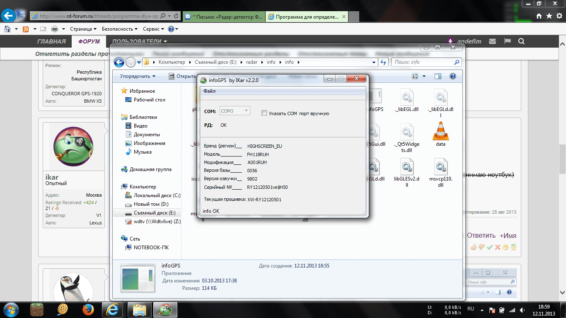Show hidden tray icons arrow
The height and width of the screenshot is (318, 566).
click(482, 309)
